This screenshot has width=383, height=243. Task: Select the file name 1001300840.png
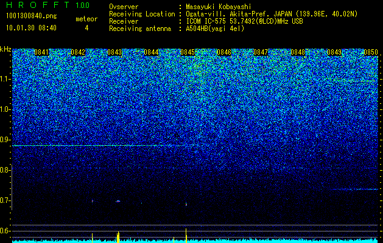click(x=32, y=16)
